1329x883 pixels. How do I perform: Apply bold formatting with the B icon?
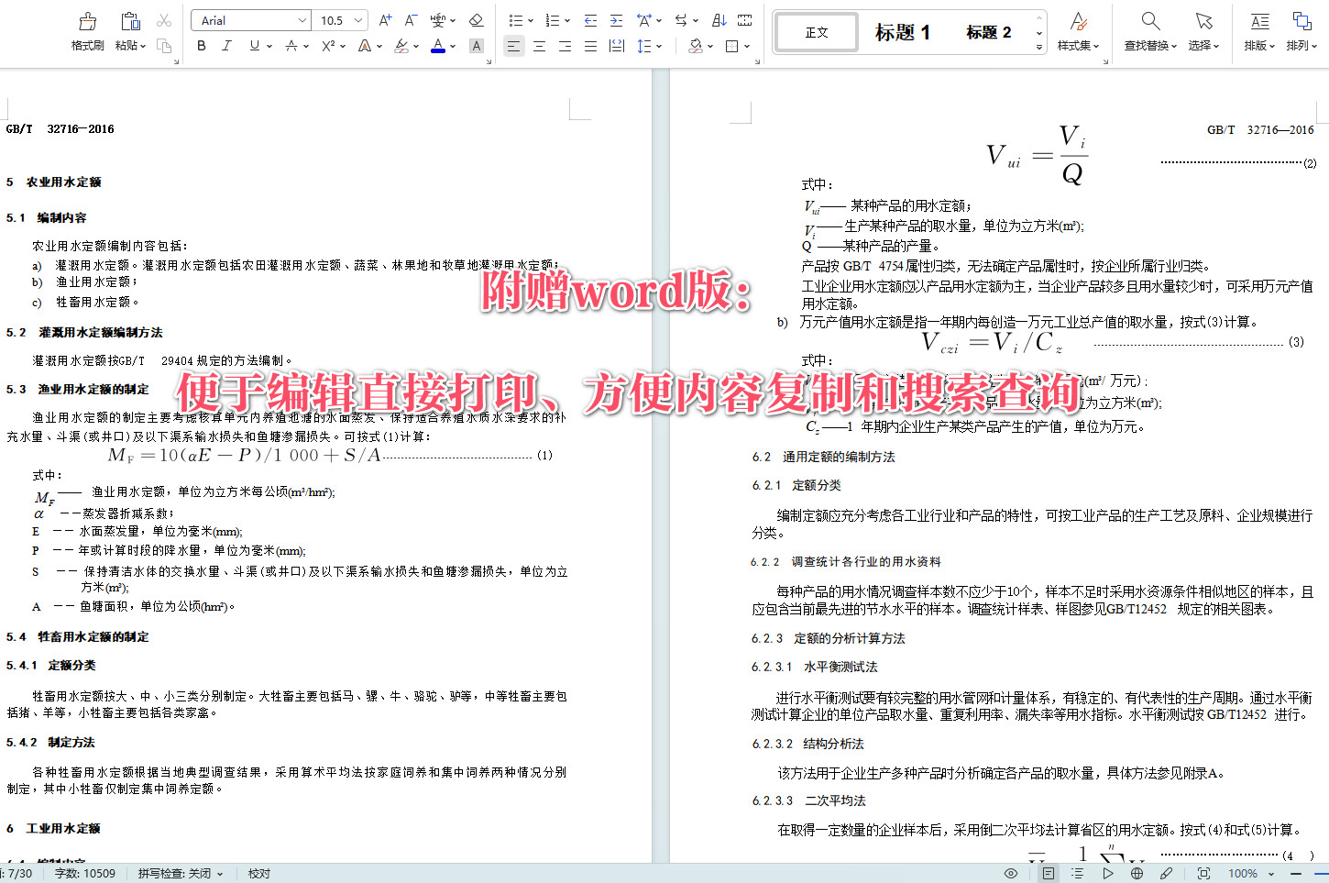pyautogui.click(x=201, y=46)
